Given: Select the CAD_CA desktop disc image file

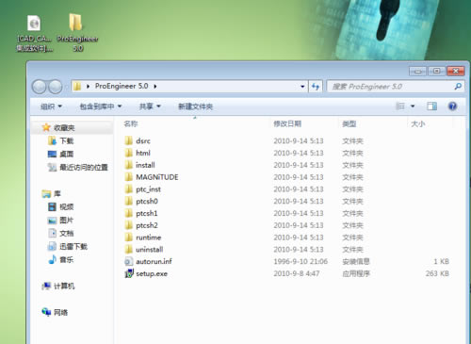Looking at the screenshot, I should pyautogui.click(x=35, y=34).
